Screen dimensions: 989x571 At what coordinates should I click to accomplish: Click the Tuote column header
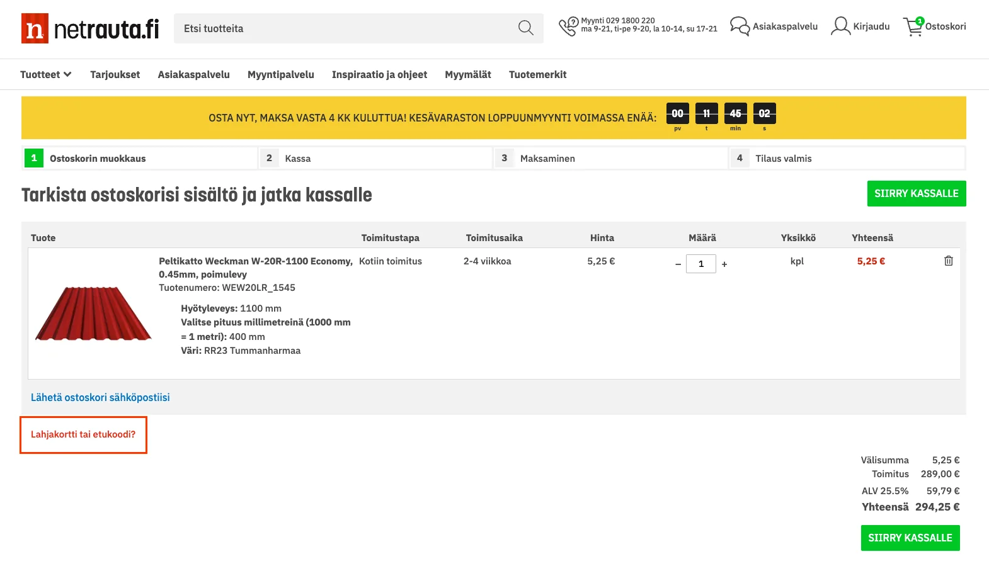(43, 238)
